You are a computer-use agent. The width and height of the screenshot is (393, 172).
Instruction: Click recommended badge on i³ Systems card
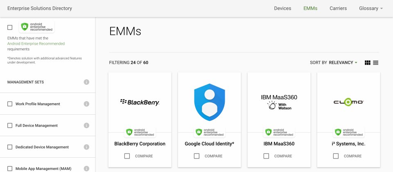click(x=349, y=132)
